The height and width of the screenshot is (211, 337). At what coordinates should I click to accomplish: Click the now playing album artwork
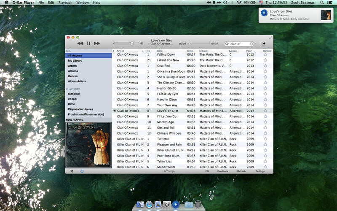tap(88, 145)
